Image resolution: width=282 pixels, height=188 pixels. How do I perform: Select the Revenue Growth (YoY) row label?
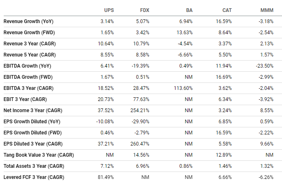(x=28, y=21)
